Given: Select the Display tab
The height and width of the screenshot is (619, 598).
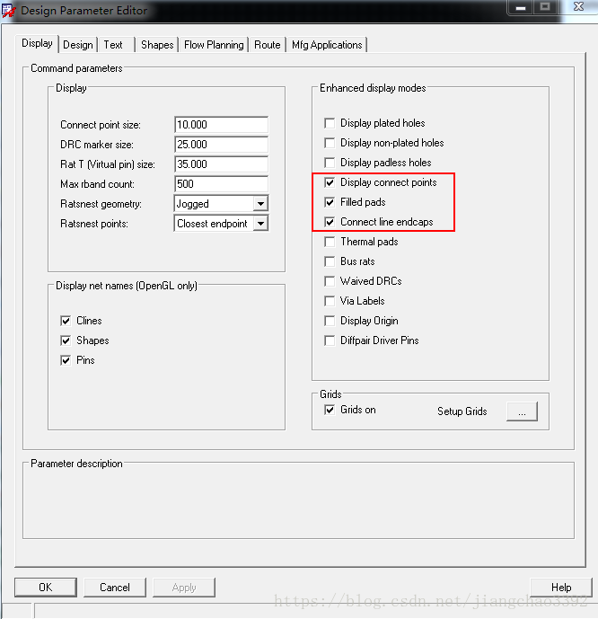Looking at the screenshot, I should click(x=37, y=43).
